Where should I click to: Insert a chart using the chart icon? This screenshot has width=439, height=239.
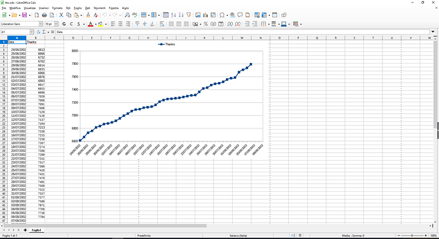click(206, 15)
